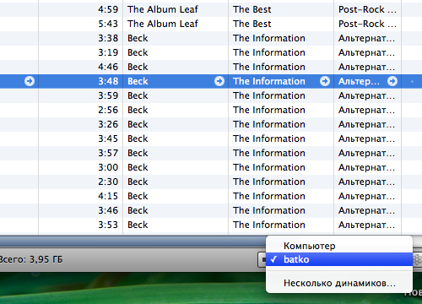This screenshot has height=304, width=422.
Task: Click The Information in the 3:00 row
Action: (269, 167)
